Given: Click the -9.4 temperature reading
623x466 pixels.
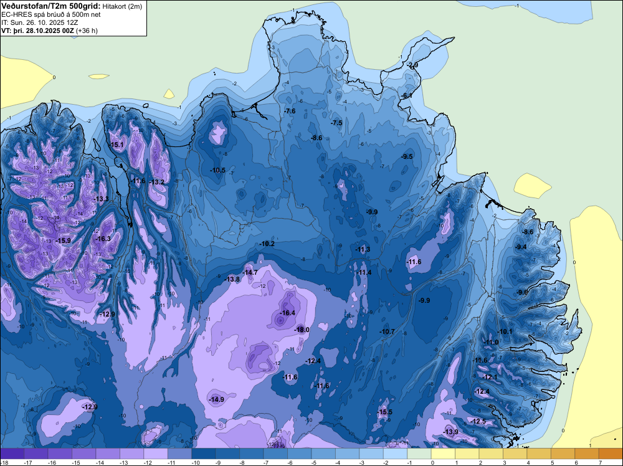Looking at the screenshot, I should pos(521,247).
